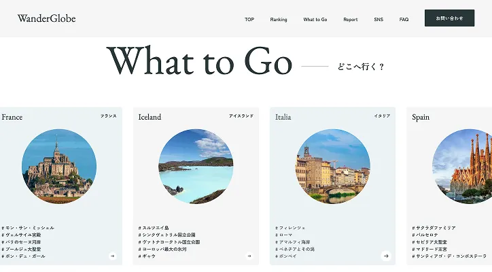Select the #サンティアゴ・デ・コンポステーラ tag
Viewport: 492px width, 272px height.
pos(449,256)
